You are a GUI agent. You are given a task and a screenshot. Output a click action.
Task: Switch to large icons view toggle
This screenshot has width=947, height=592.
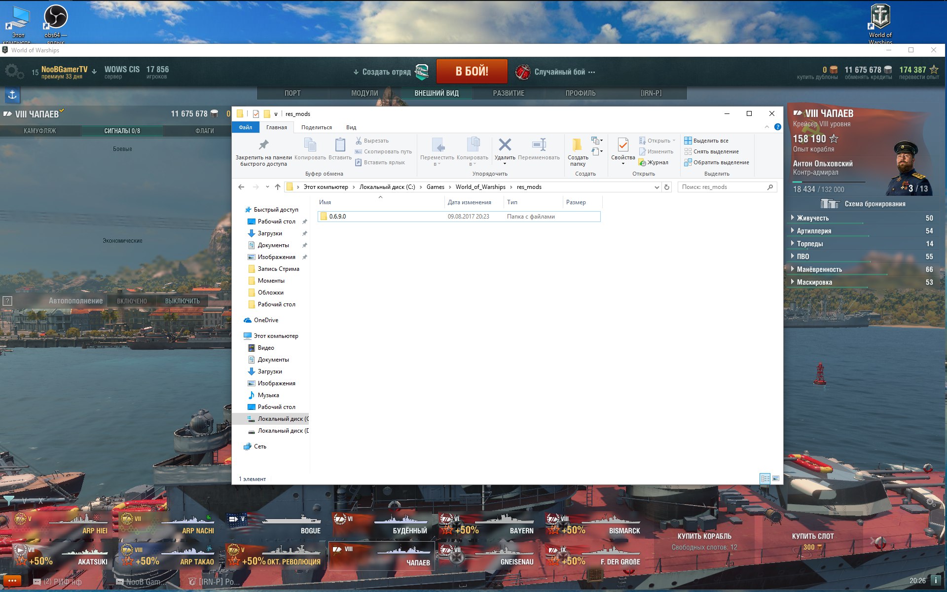pyautogui.click(x=776, y=479)
